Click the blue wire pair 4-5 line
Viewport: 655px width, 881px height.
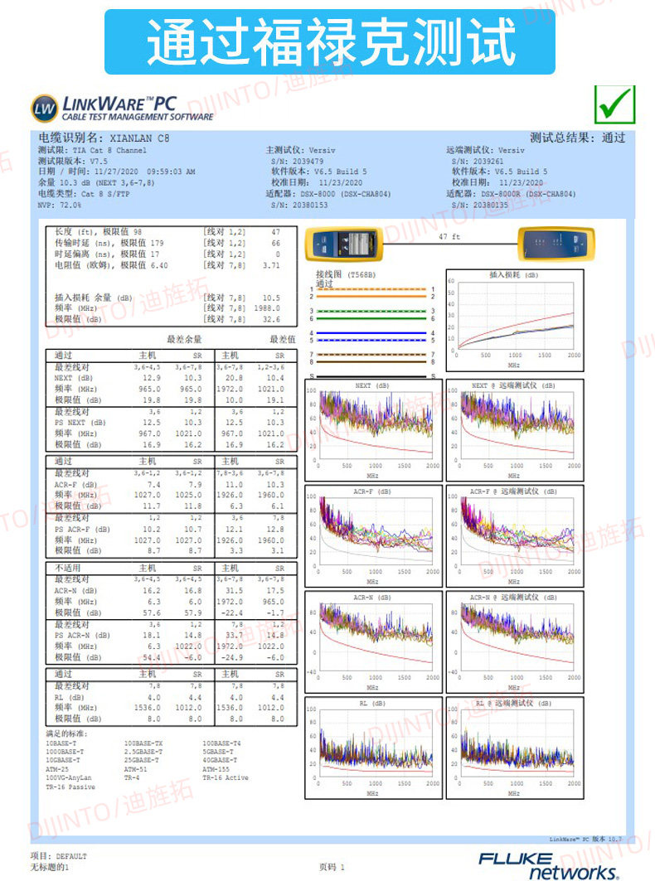pos(371,336)
